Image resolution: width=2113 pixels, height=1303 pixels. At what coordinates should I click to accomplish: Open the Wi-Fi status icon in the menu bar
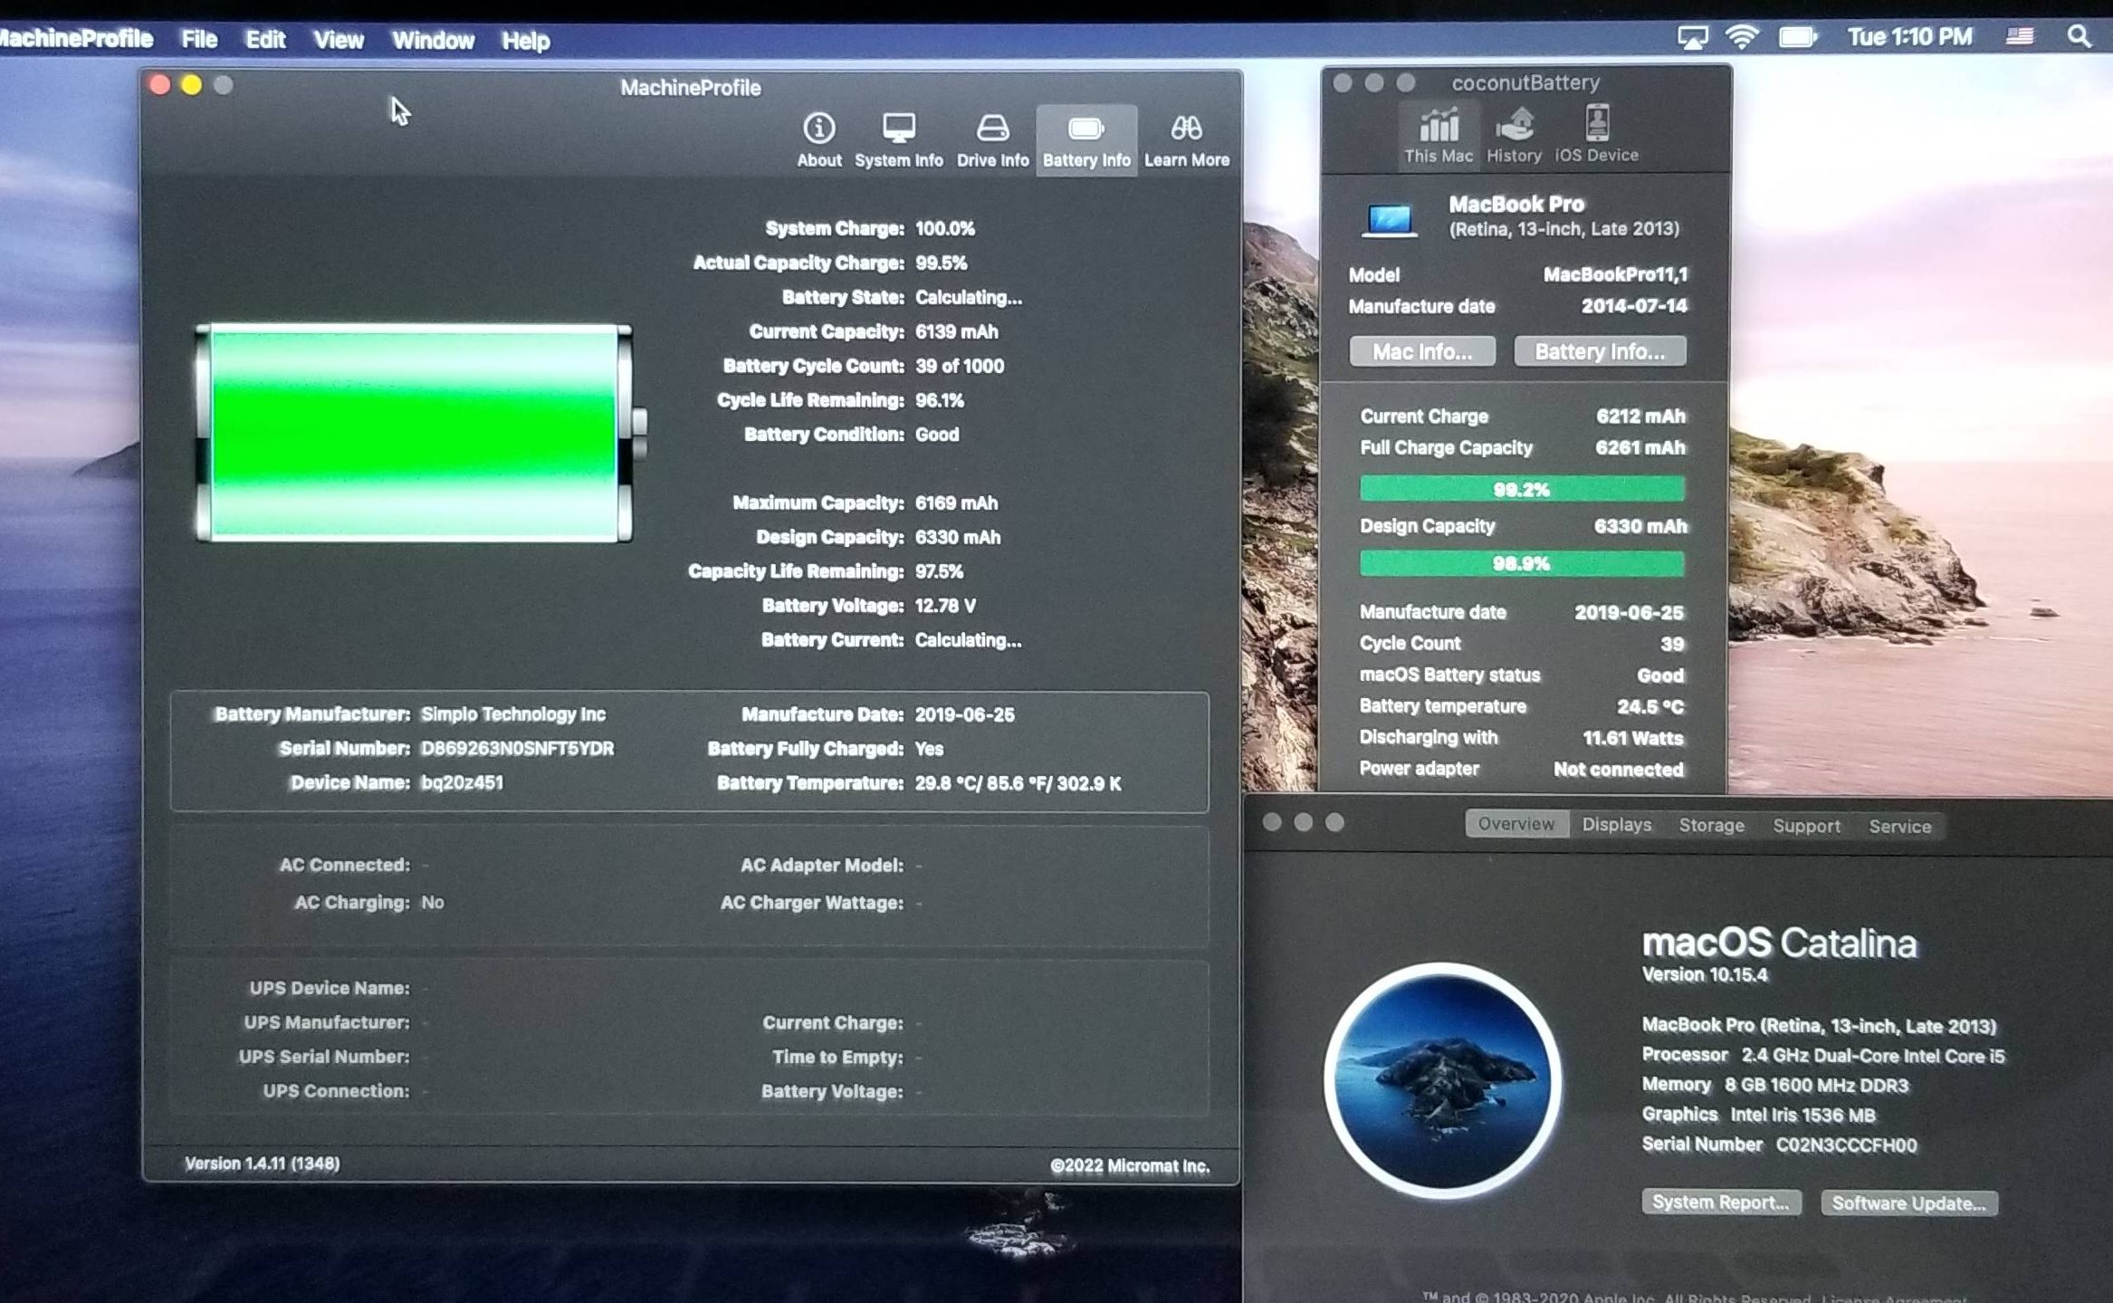tap(1742, 37)
